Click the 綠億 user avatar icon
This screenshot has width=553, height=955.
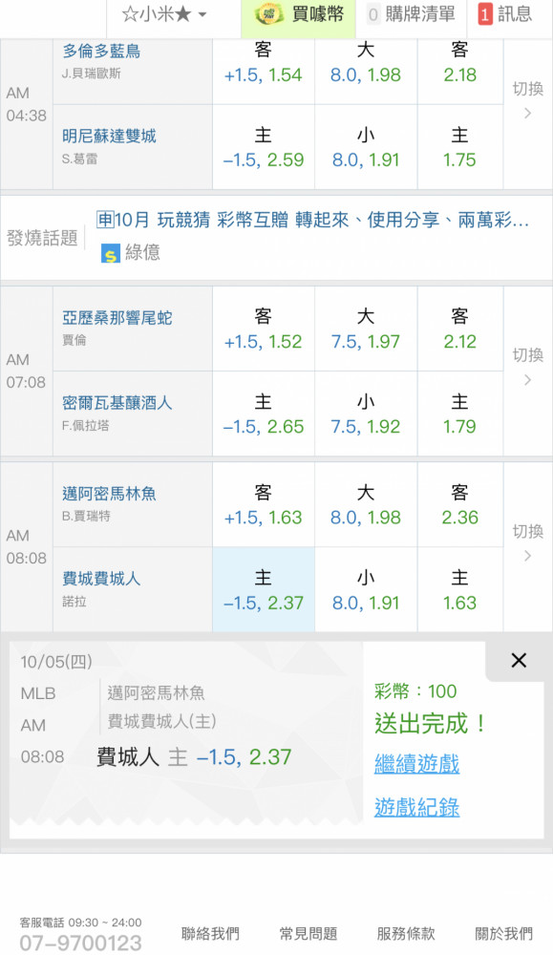tap(110, 253)
